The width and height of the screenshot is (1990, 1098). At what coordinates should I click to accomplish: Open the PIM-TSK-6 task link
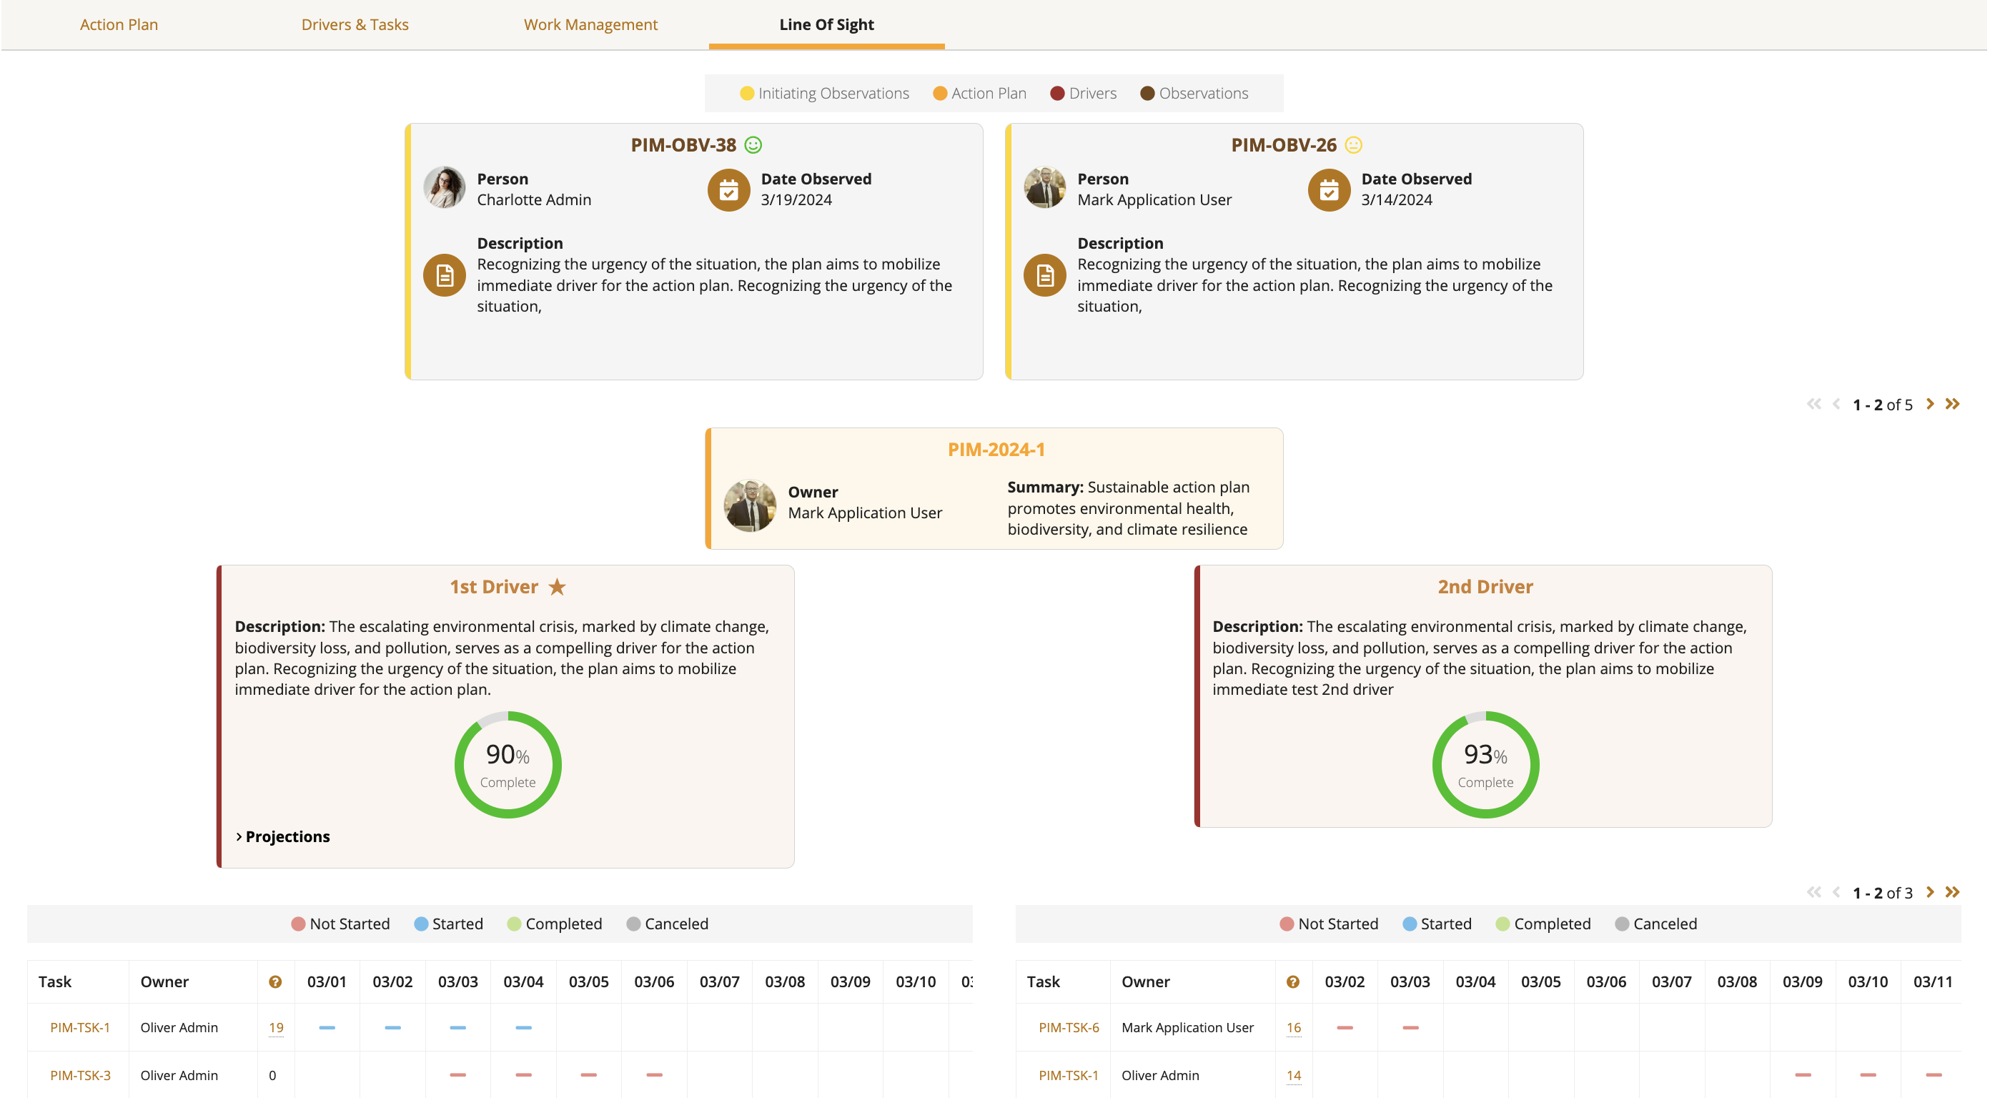(1069, 1028)
